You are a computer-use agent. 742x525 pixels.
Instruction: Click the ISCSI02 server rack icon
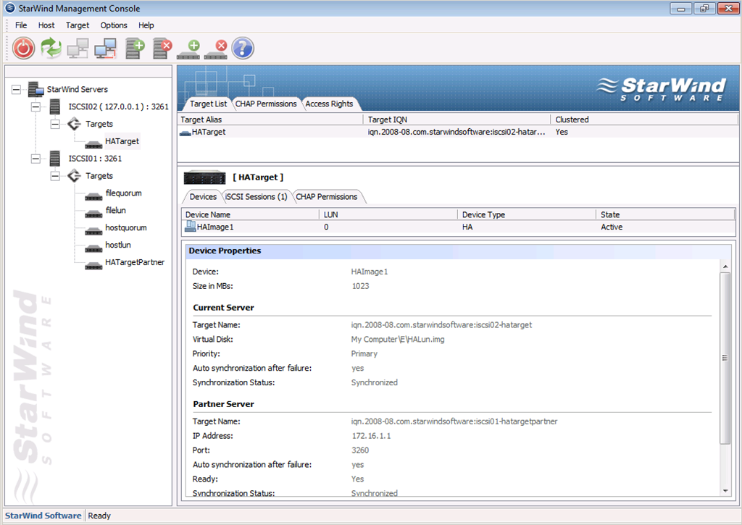tap(55, 106)
